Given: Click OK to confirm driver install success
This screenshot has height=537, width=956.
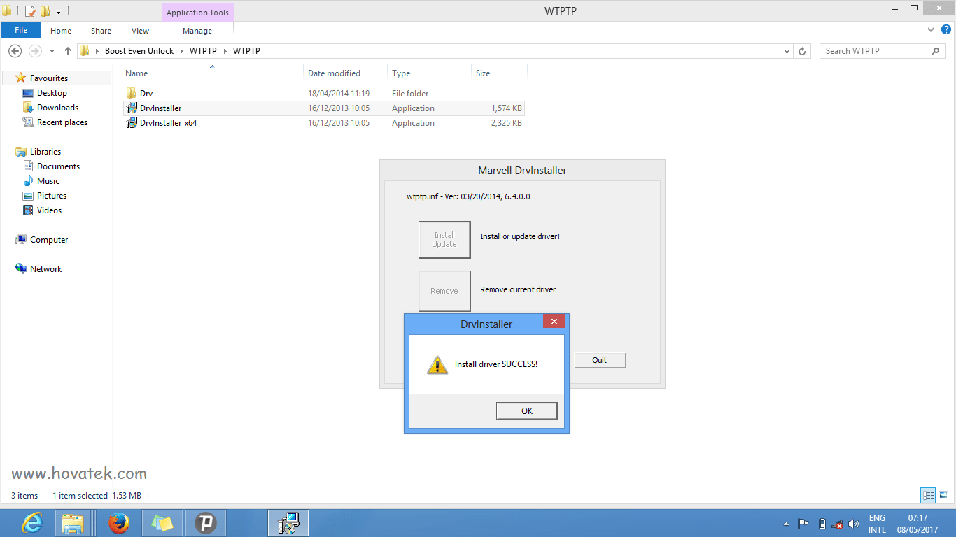Looking at the screenshot, I should click(526, 410).
